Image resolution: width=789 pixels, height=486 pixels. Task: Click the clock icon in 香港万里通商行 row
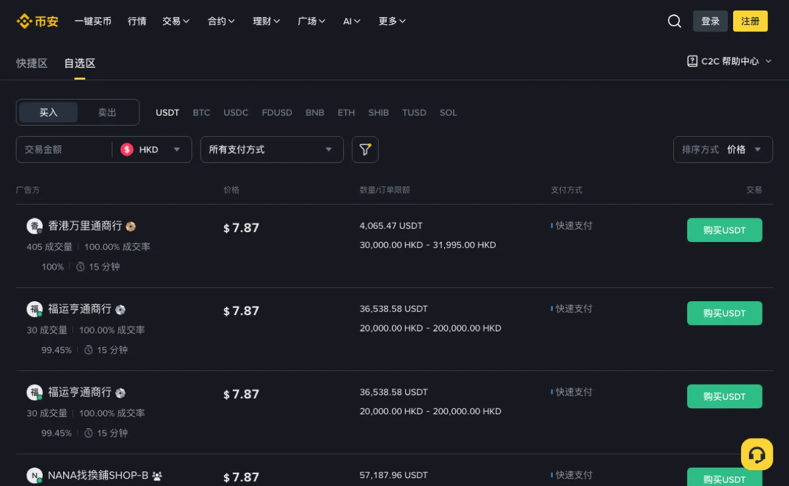(x=80, y=267)
